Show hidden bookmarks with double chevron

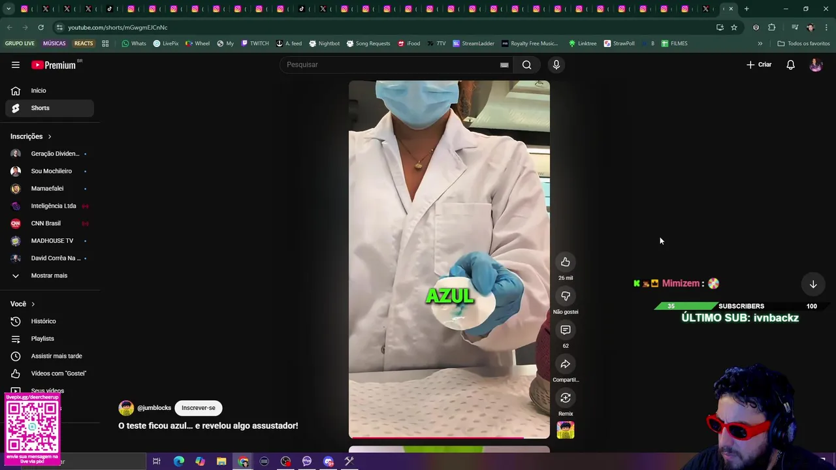(760, 44)
